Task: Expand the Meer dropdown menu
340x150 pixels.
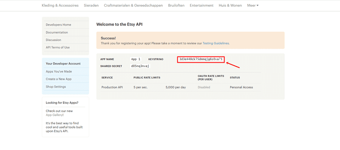Action: tap(253, 5)
